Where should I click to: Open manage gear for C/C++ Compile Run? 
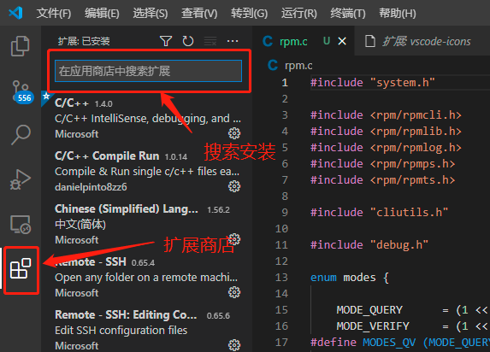pos(234,186)
